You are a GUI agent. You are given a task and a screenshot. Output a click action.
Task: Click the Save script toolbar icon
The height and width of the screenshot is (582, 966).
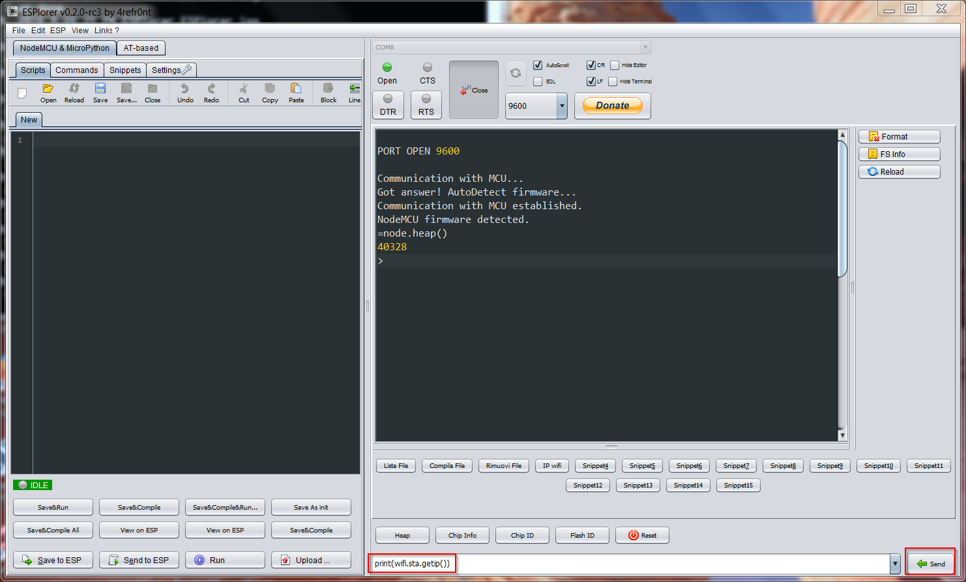(x=100, y=89)
